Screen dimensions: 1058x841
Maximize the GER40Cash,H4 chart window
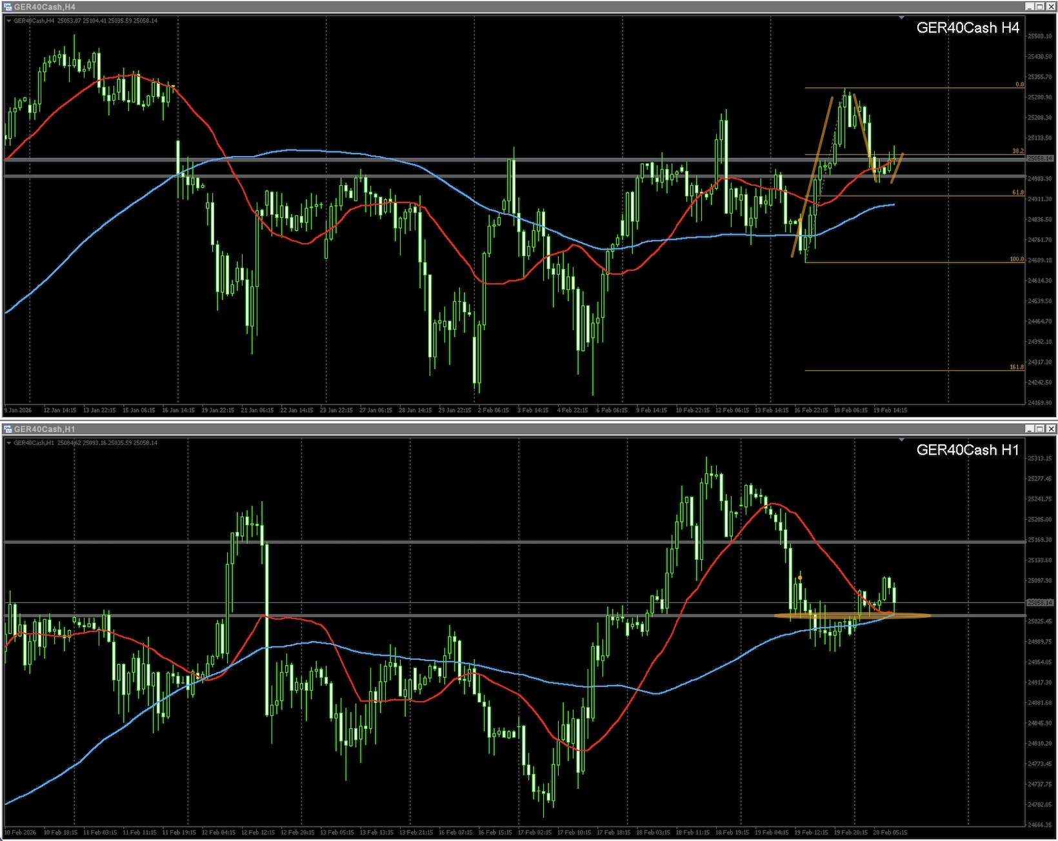[x=1040, y=6]
